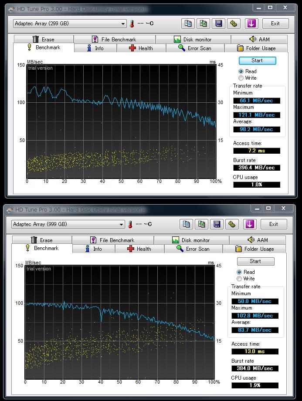Open Info tab in bottom window
Screen dimensions: 302x401
(x=94, y=249)
